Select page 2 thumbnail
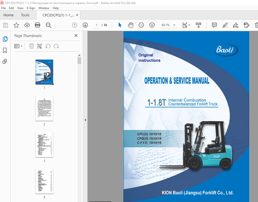258x202 pixels. coord(44,108)
